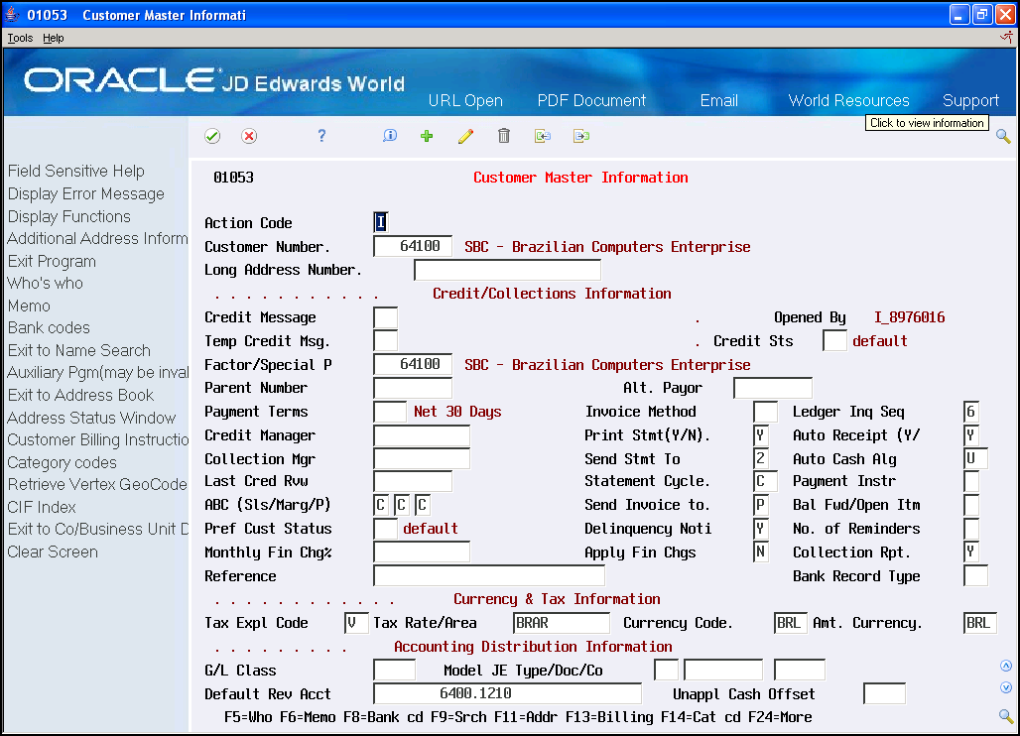Open the PDF Document tab
Image resolution: width=1020 pixels, height=736 pixels.
(x=591, y=101)
